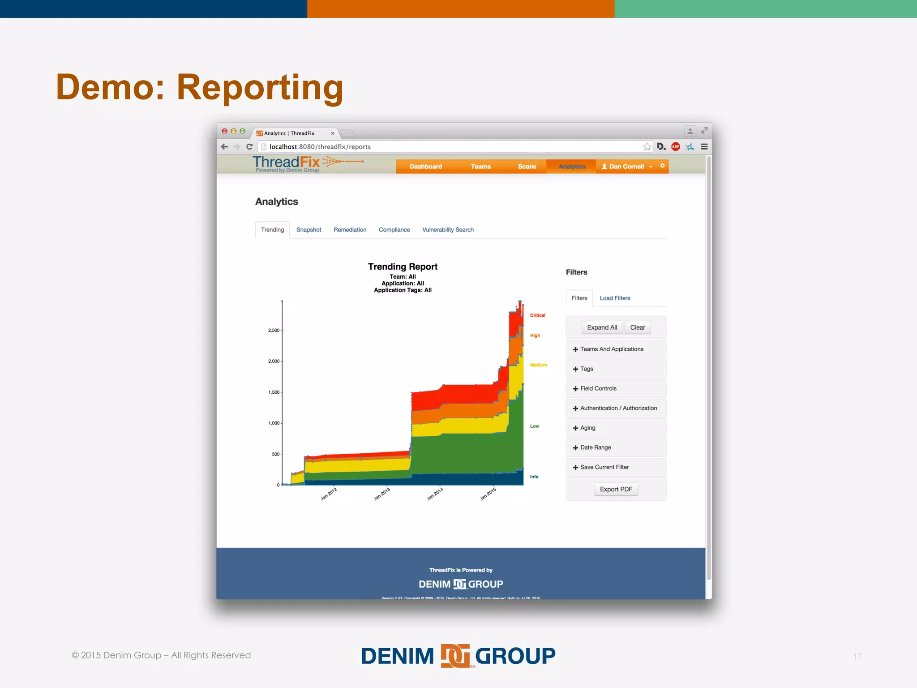
Task: Switch to the Compliance tab
Action: pyautogui.click(x=394, y=230)
